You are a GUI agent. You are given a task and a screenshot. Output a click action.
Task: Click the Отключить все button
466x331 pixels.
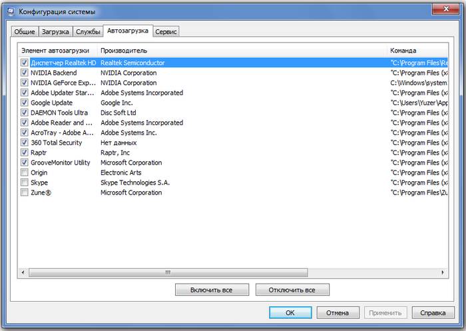pos(292,290)
